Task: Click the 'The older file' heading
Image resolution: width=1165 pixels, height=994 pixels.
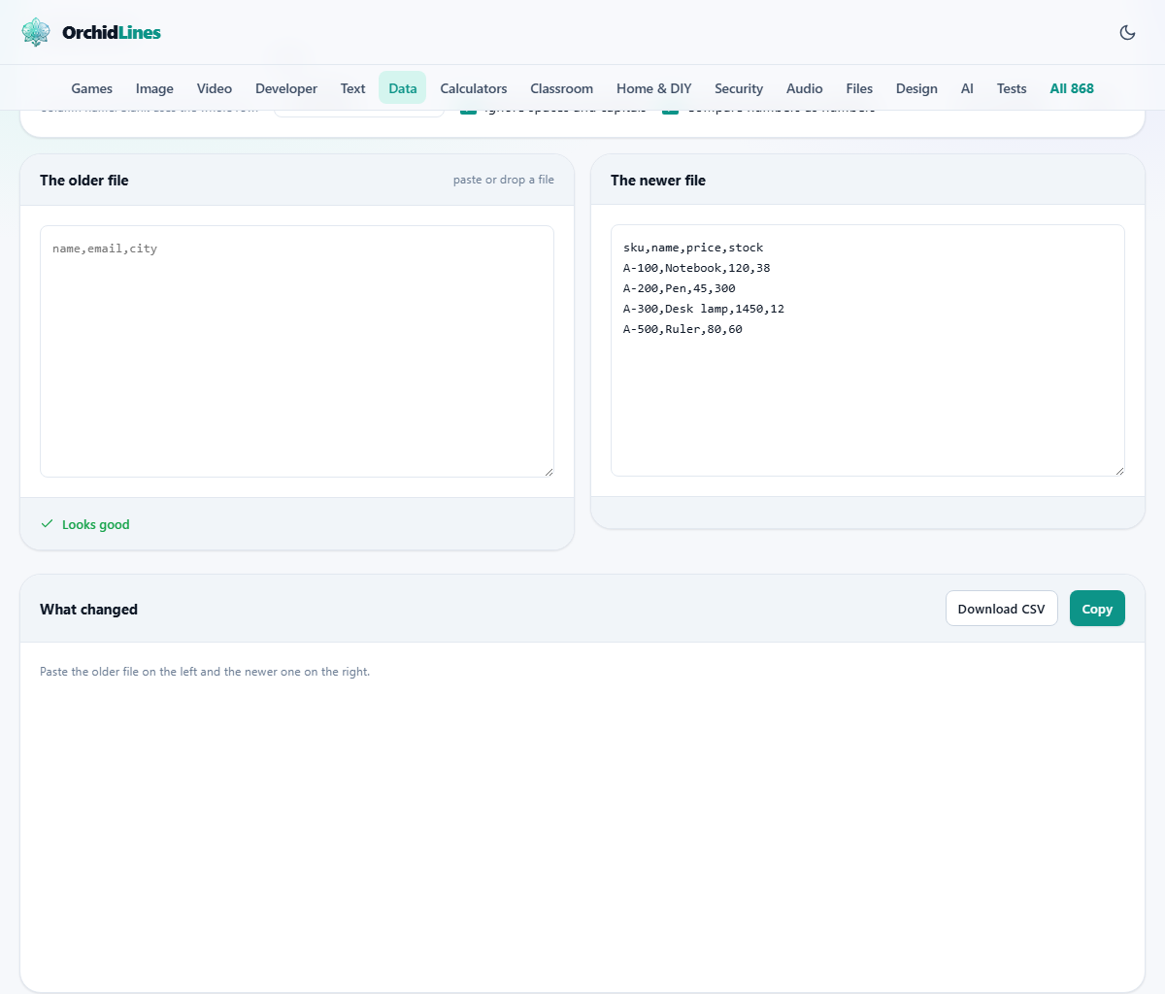Action: click(84, 181)
